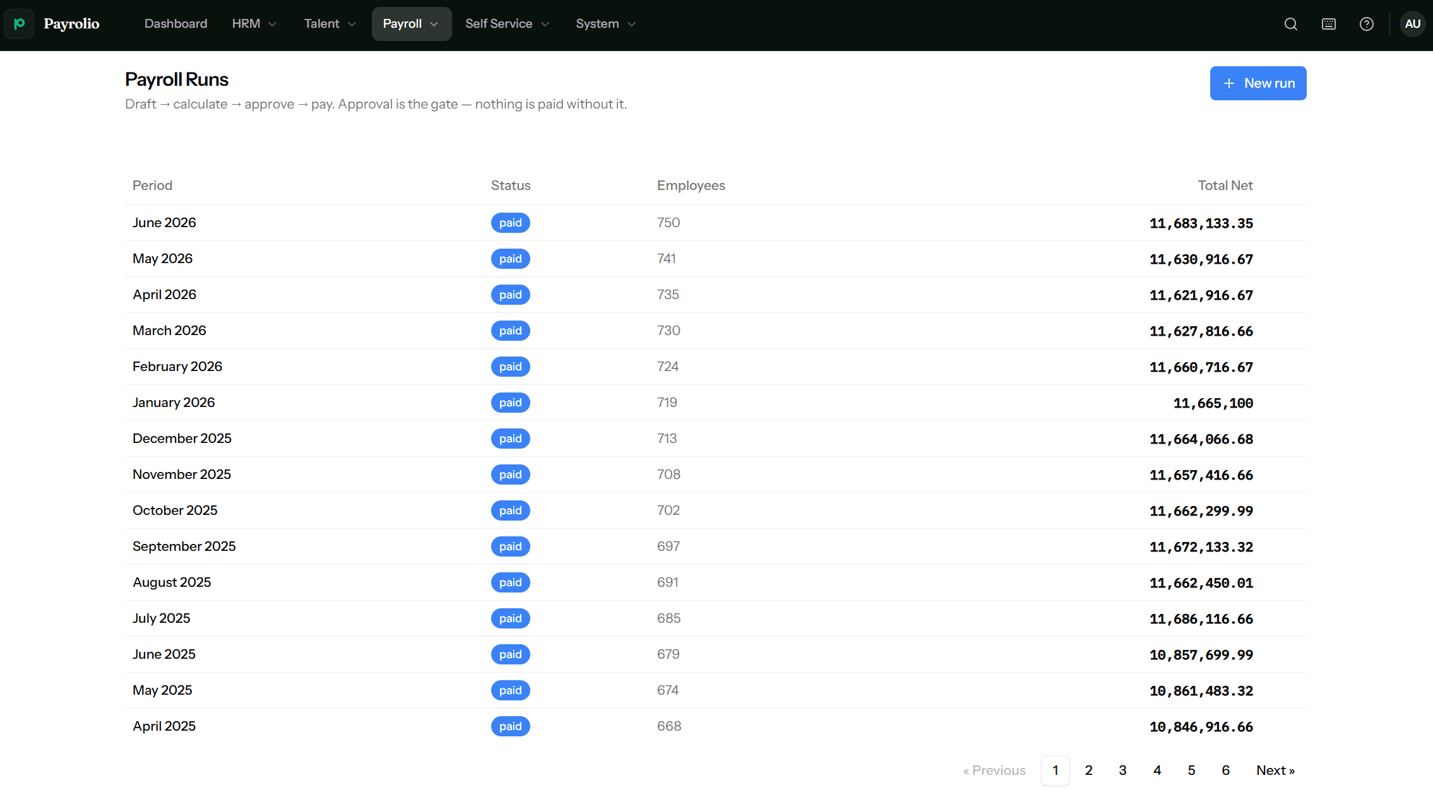1433x790 pixels.
Task: Expand the Talent dropdown menu
Action: click(x=330, y=24)
